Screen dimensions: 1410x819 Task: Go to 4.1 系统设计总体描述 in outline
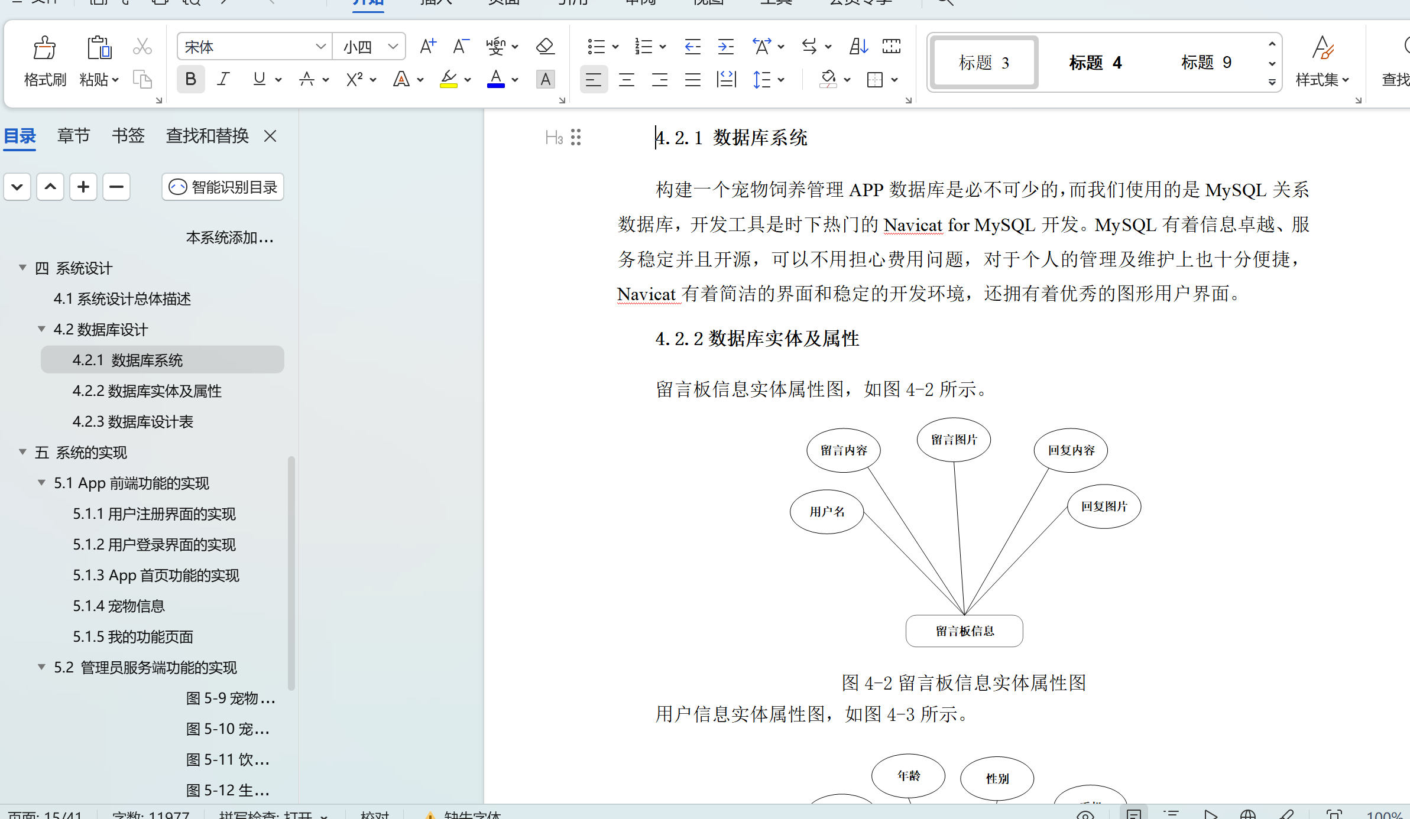coord(122,298)
